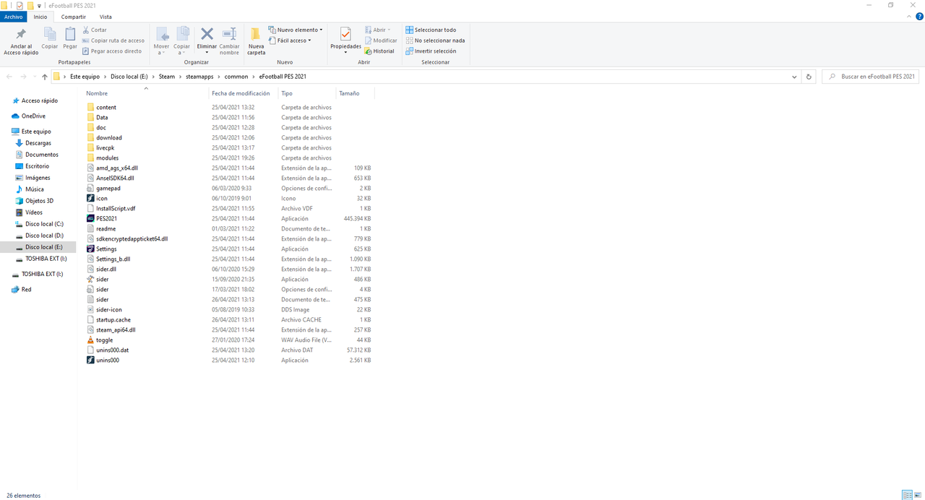Click the Historial button
This screenshot has height=500, width=925.
pyautogui.click(x=379, y=51)
